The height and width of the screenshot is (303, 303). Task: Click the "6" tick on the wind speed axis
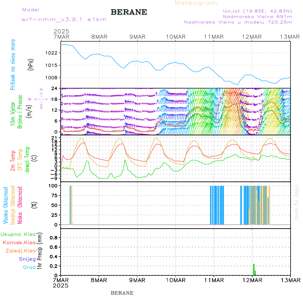click(x=56, y=121)
